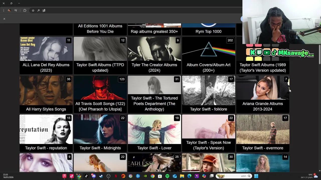Open Outlook from the taskbar

click(x=175, y=176)
